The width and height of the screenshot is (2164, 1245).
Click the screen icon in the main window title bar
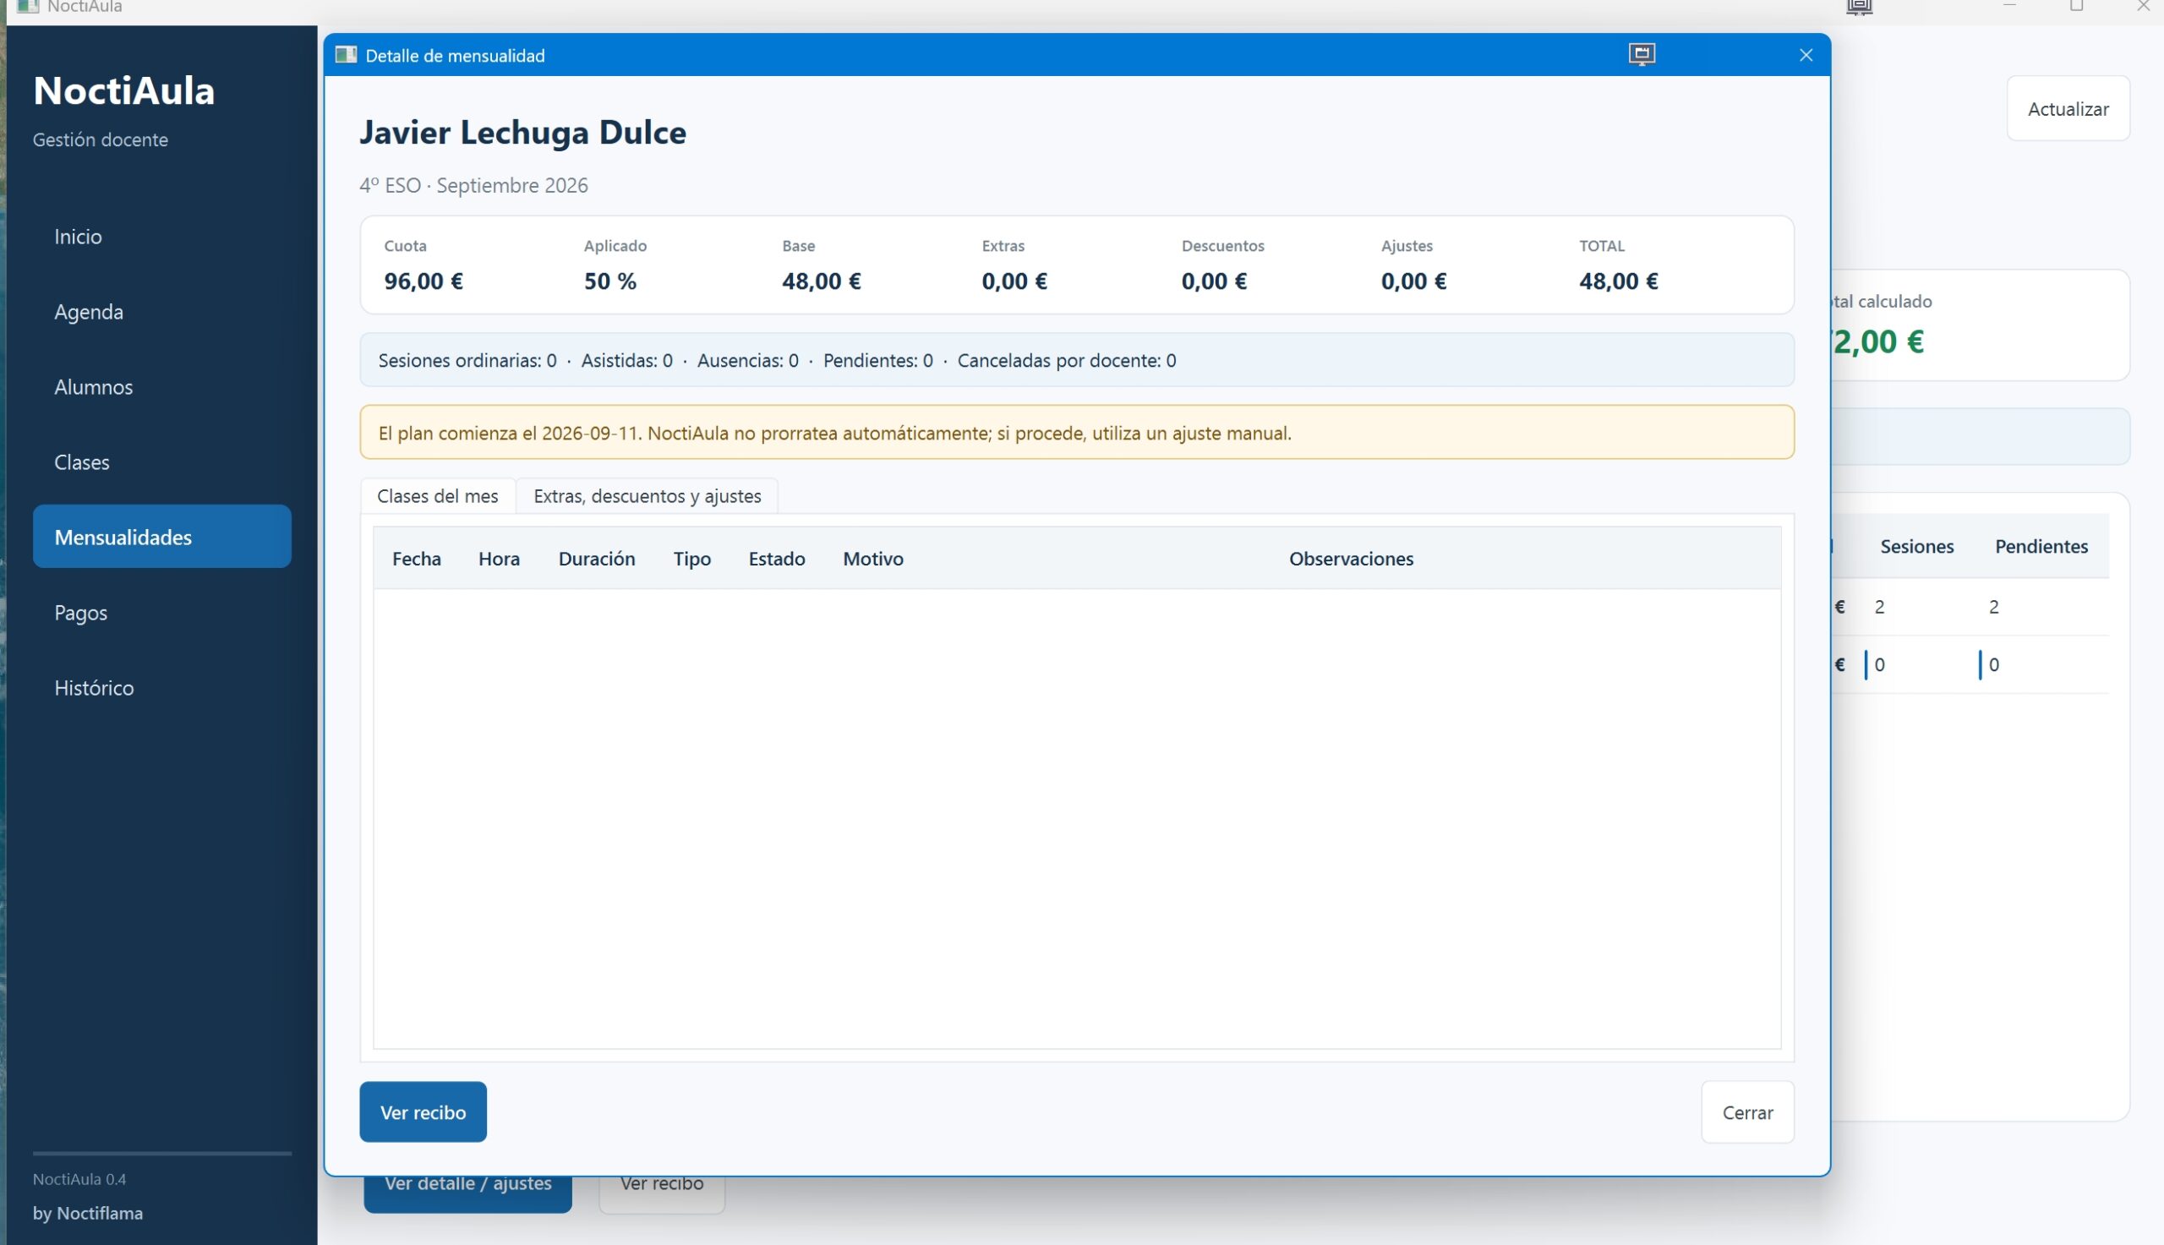coord(1859,8)
